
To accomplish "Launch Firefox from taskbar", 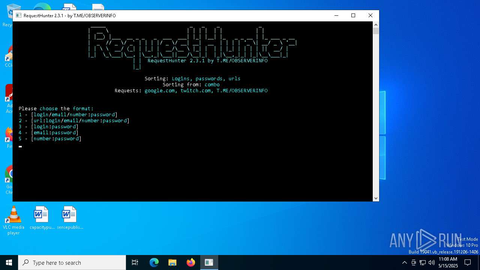I will (x=190, y=262).
